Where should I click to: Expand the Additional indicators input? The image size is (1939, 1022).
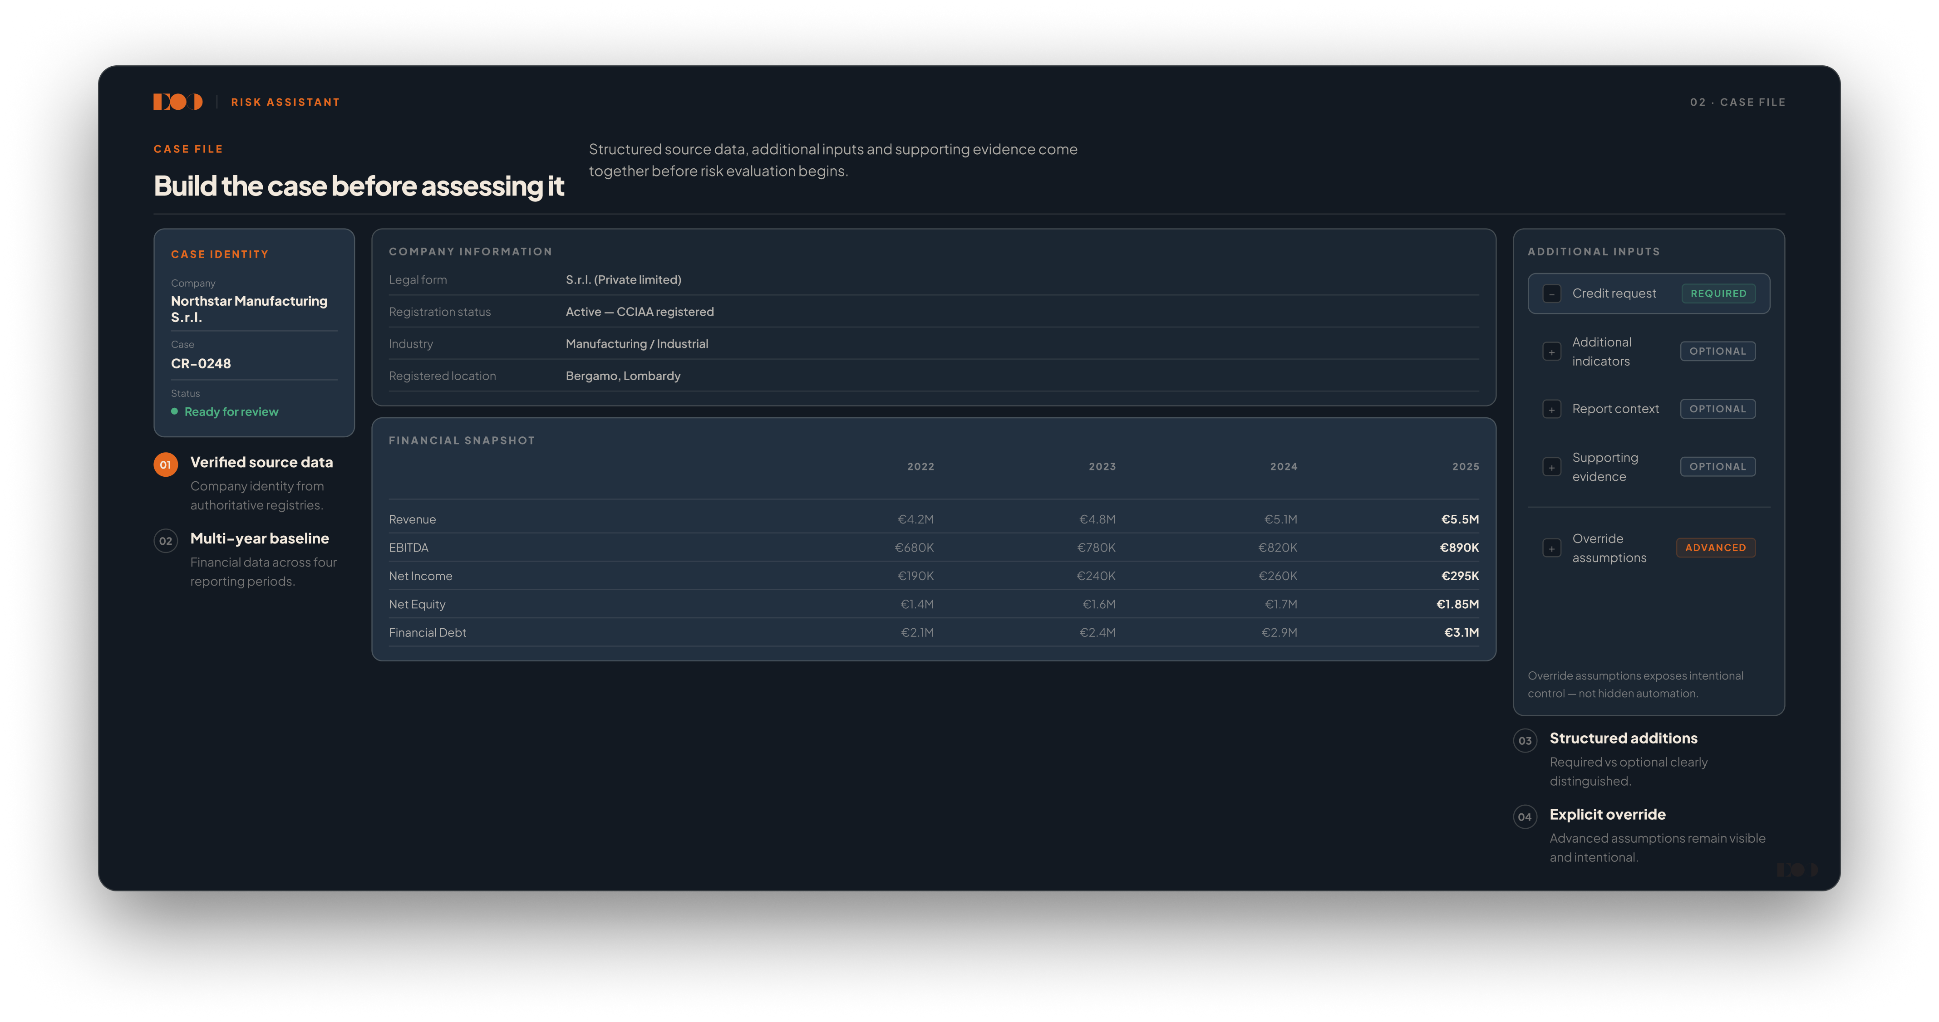(1551, 352)
